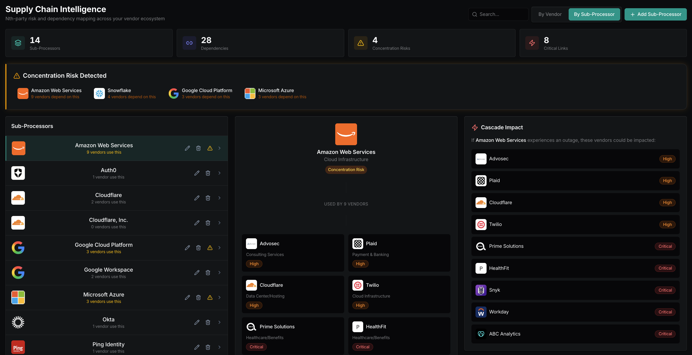The height and width of the screenshot is (355, 692).
Task: Open the Prime Solutions vendor card
Action: click(x=293, y=336)
